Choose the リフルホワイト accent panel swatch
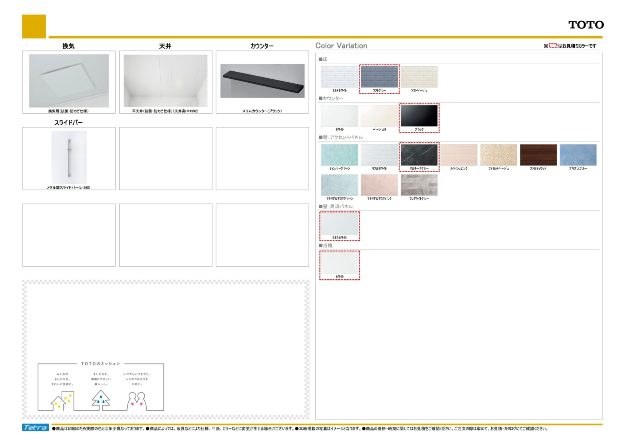The width and height of the screenshot is (619, 437). (379, 155)
